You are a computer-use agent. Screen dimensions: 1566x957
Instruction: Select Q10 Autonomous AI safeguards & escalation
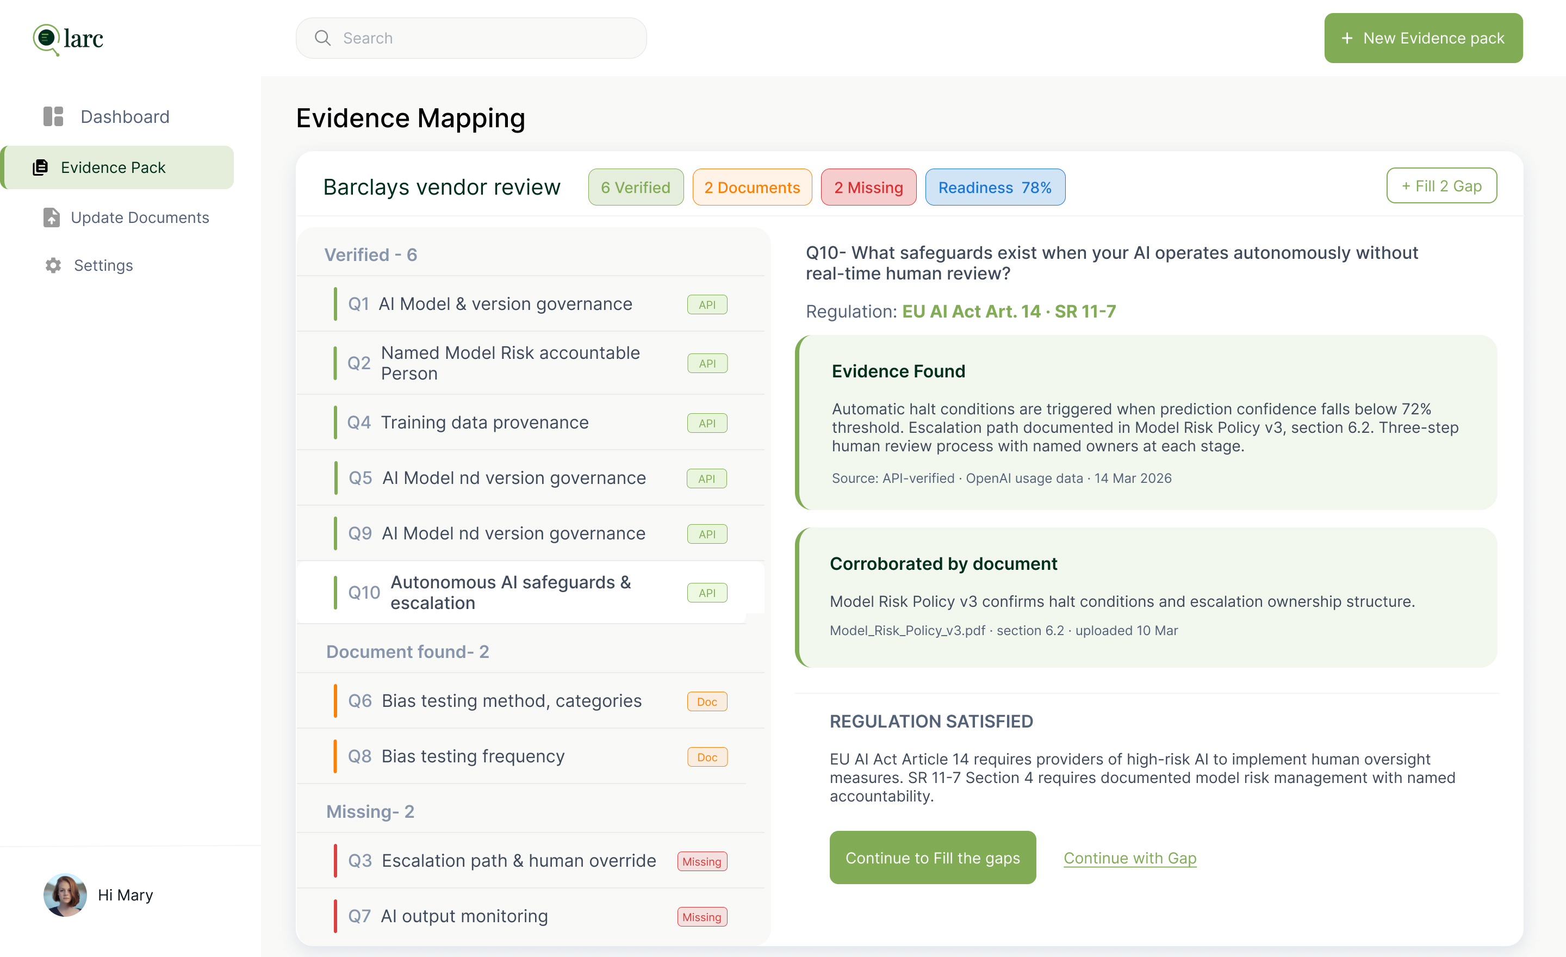531,592
